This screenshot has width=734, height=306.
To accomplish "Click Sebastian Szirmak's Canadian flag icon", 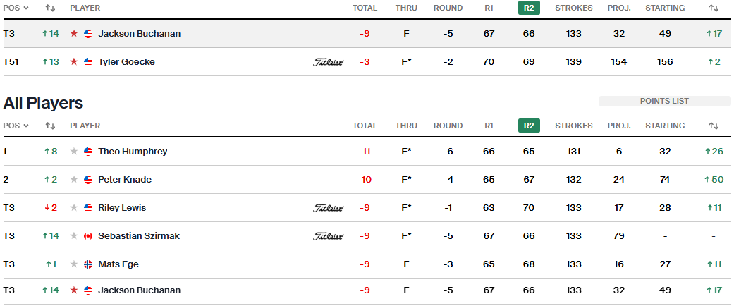I will tap(88, 236).
